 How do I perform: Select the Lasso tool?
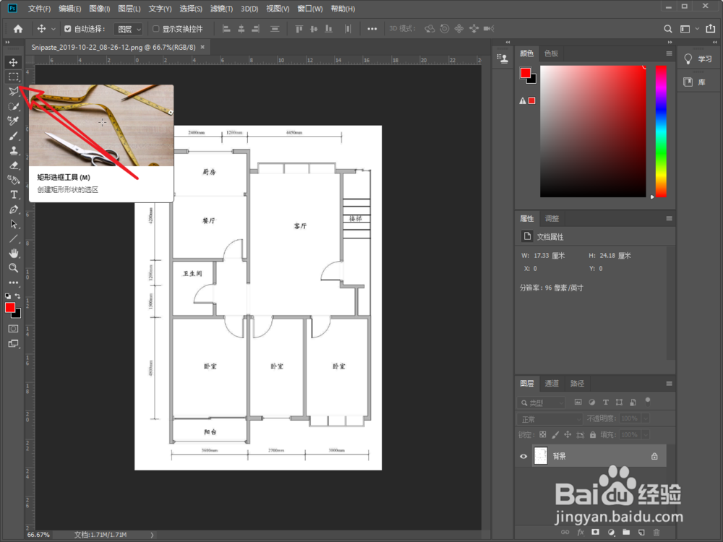pos(13,92)
